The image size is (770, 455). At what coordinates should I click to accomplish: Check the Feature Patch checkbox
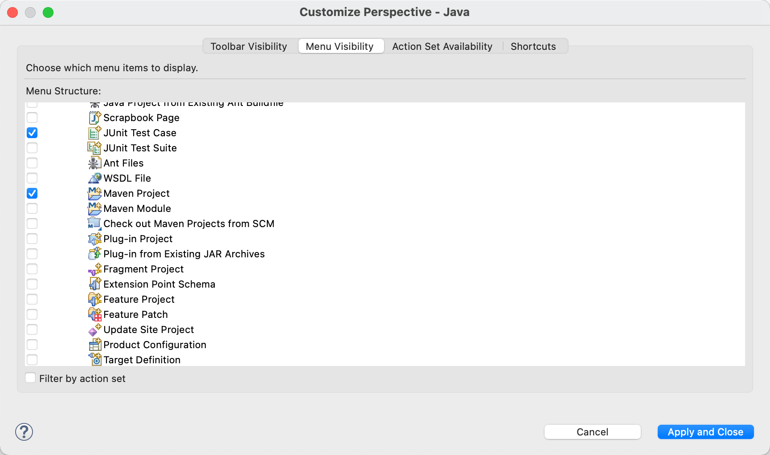coord(32,314)
